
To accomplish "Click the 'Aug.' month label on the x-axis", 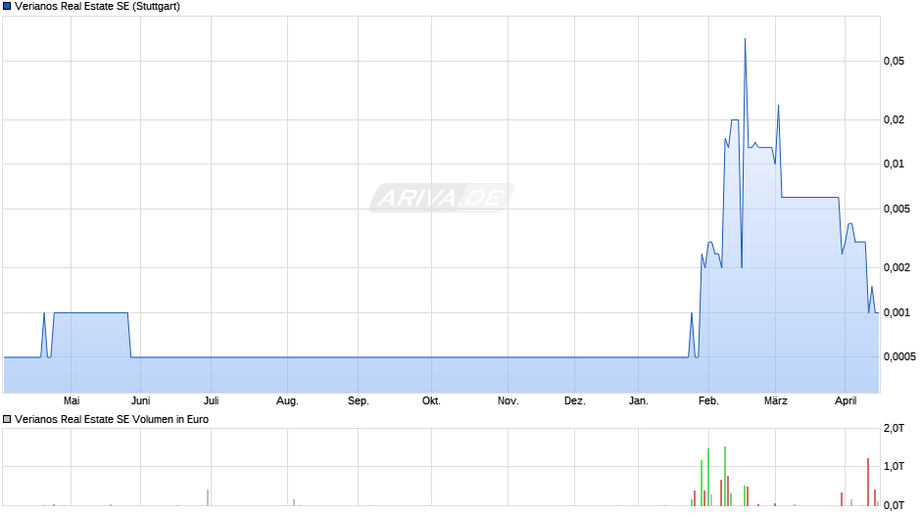I will (x=287, y=401).
